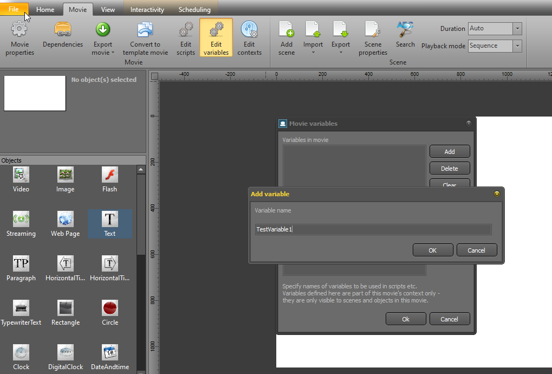Screen dimensions: 552x374
Task: Select the Streaming object
Action: click(x=21, y=224)
